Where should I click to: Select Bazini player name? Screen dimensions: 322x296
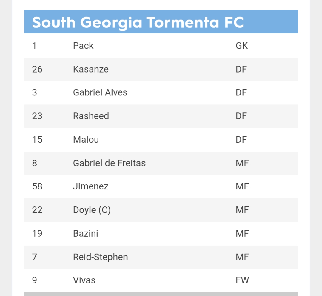pyautogui.click(x=86, y=233)
